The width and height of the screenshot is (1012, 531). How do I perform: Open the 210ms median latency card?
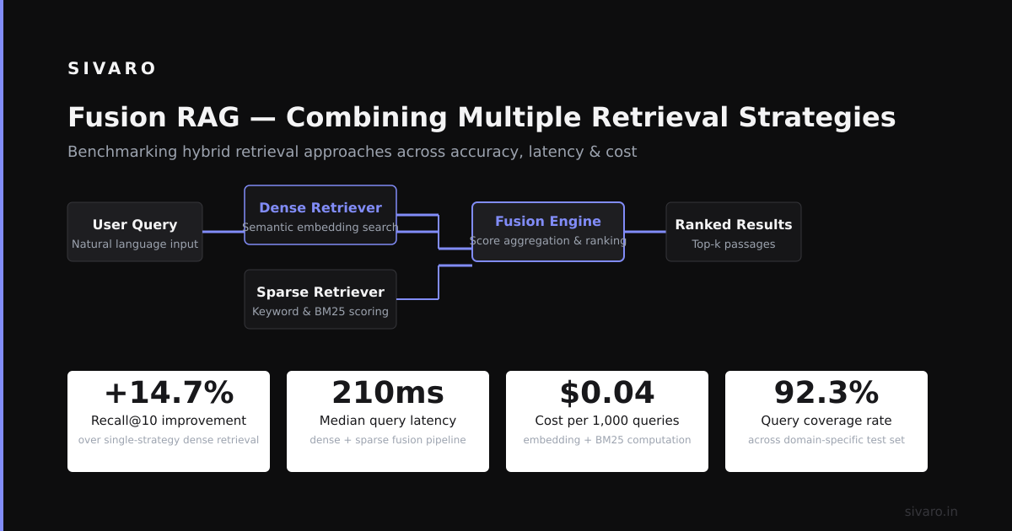click(388, 421)
